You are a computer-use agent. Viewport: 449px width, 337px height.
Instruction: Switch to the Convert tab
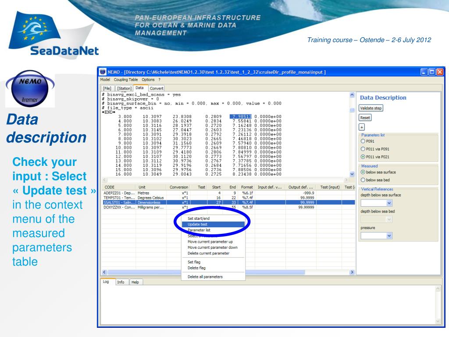tap(157, 88)
